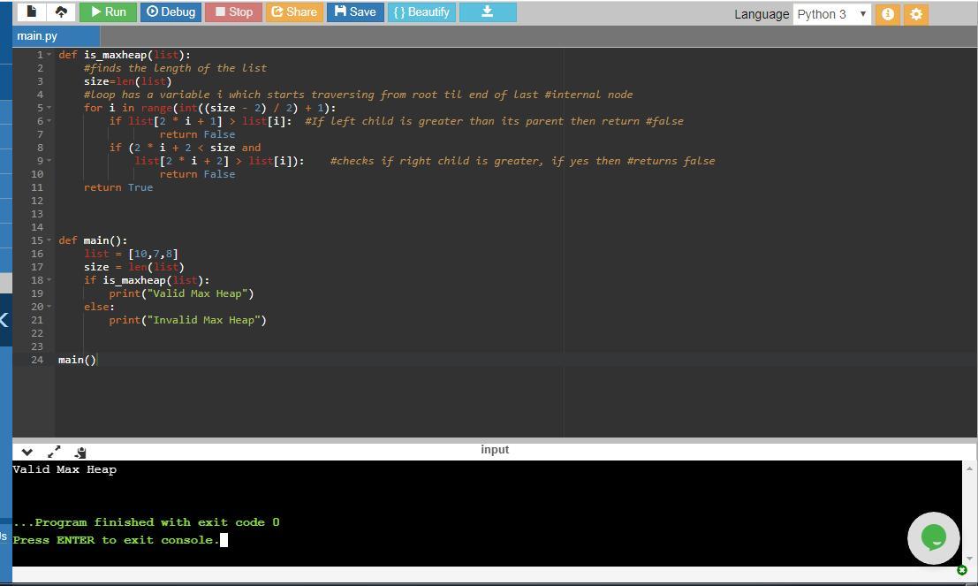The width and height of the screenshot is (978, 586).
Task: Open the Language Python 3 dropdown
Action: click(x=831, y=14)
